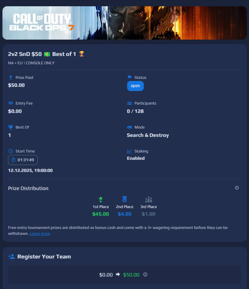Click the Participants group icon

click(130, 103)
